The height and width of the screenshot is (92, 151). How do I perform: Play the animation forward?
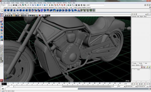click(142, 84)
